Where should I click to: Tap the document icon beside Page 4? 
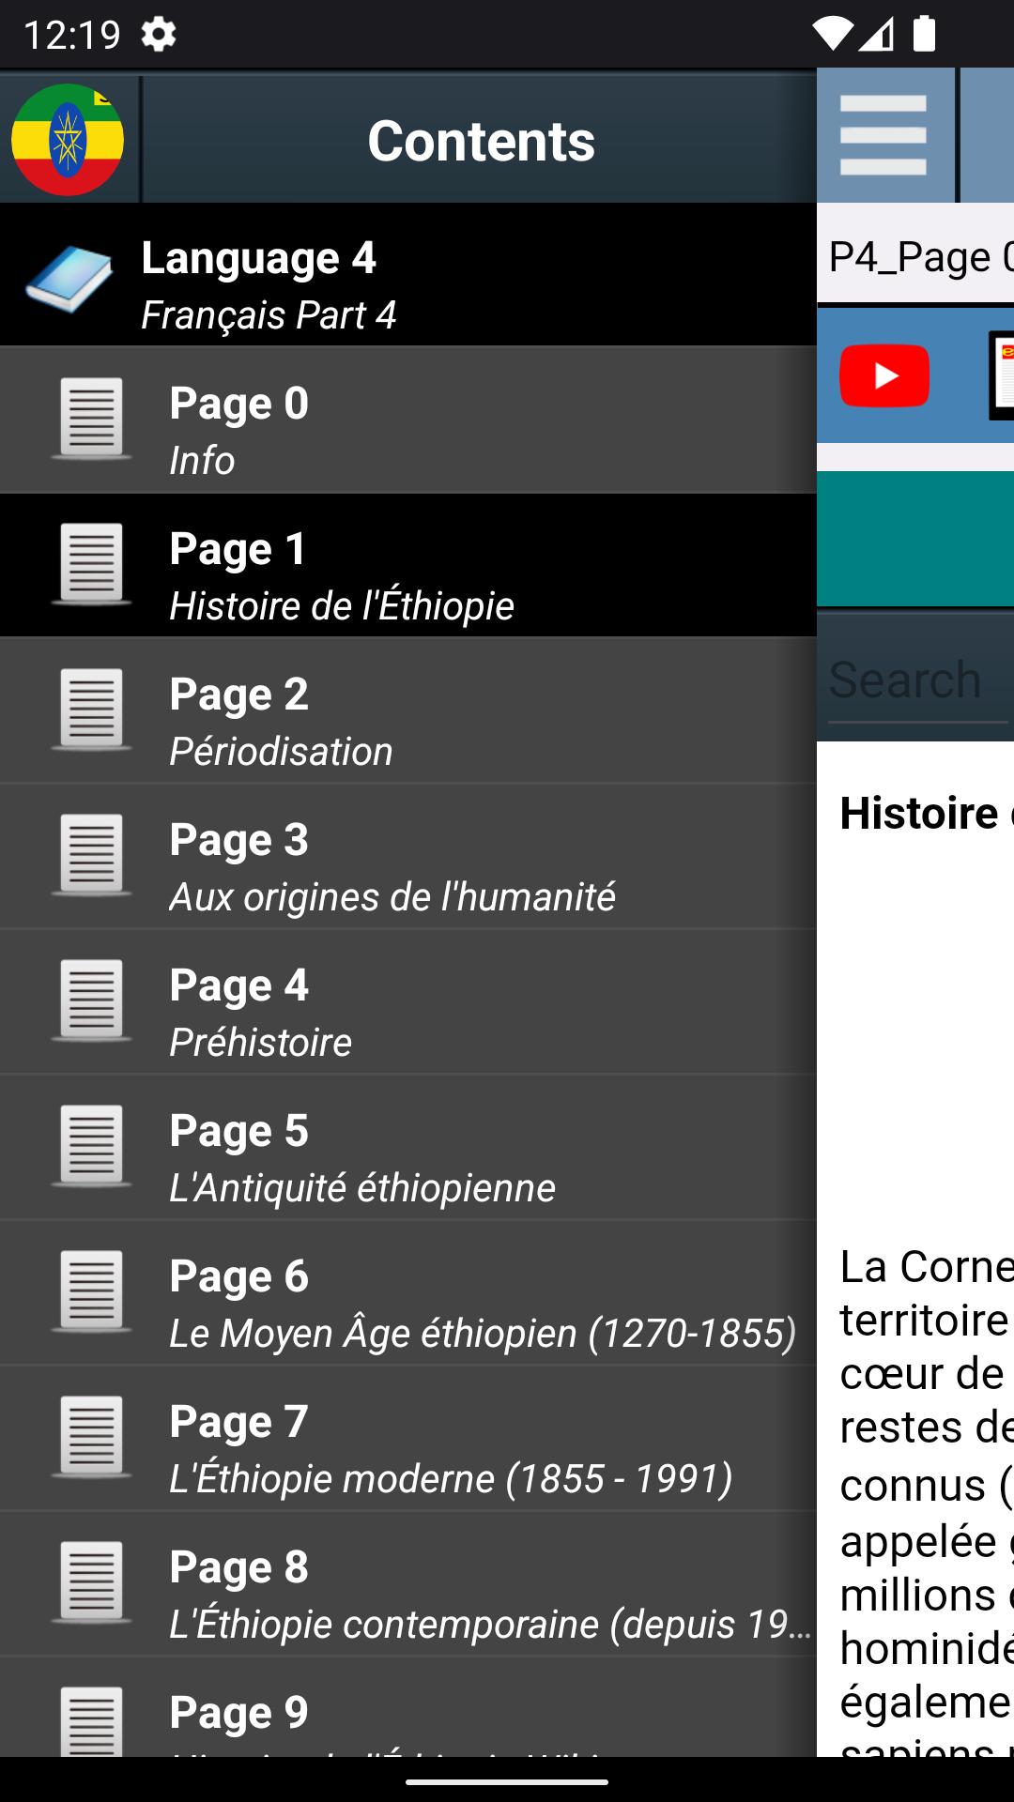pyautogui.click(x=91, y=1000)
